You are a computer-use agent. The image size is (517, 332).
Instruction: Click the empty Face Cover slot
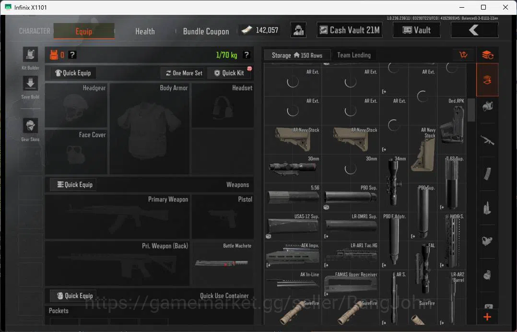76,152
